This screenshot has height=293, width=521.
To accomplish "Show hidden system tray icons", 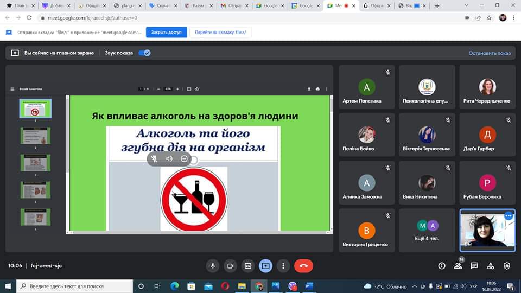I will pos(414,286).
